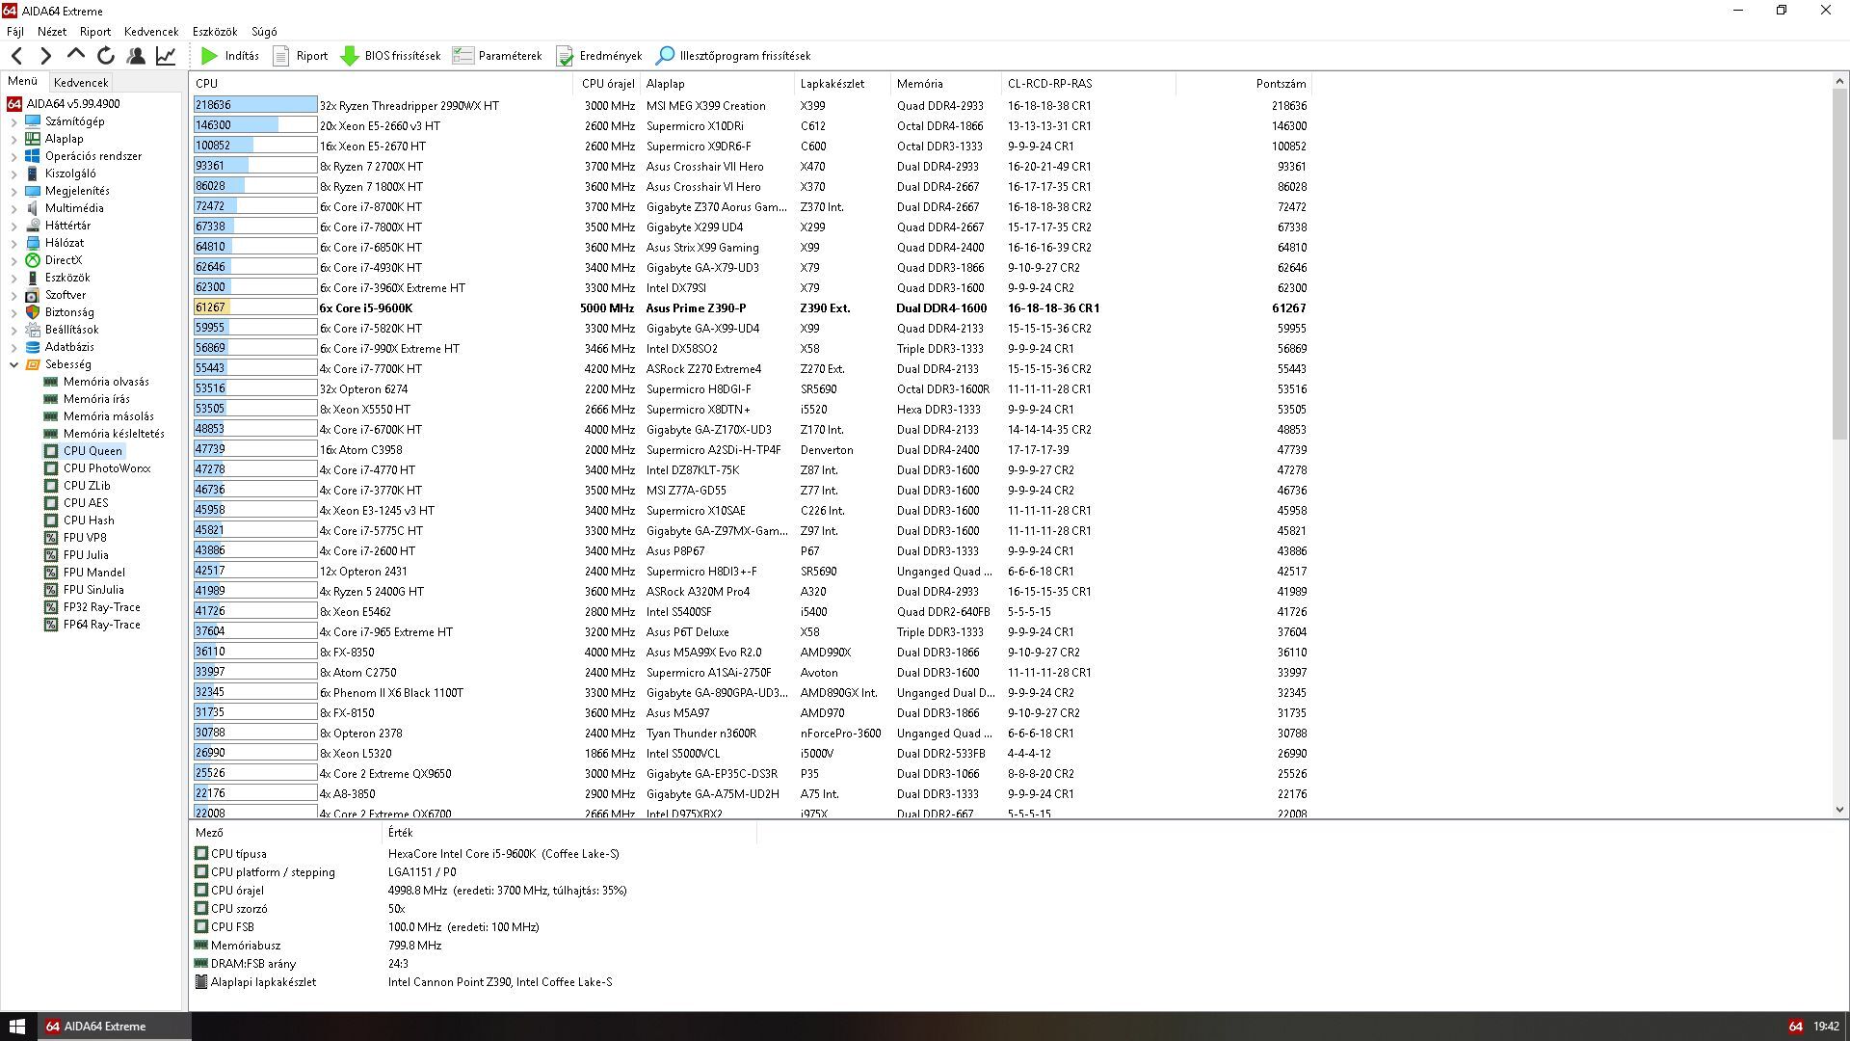Open the Eszközök menu
The width and height of the screenshot is (1850, 1041).
(x=214, y=32)
